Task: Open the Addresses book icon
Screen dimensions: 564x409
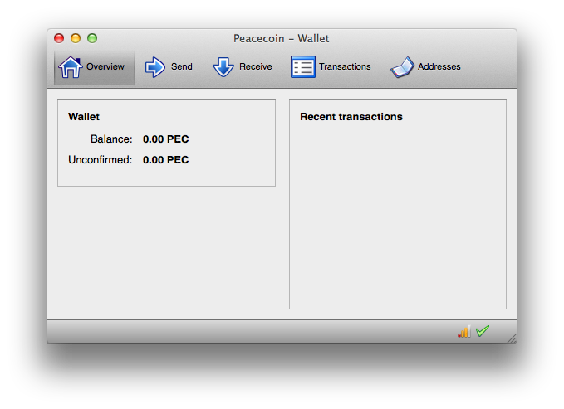Action: (403, 67)
